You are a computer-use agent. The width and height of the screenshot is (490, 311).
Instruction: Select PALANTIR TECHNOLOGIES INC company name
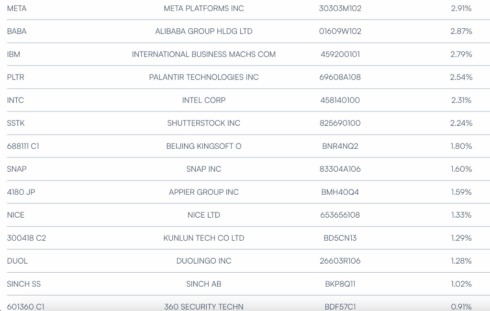coord(203,78)
